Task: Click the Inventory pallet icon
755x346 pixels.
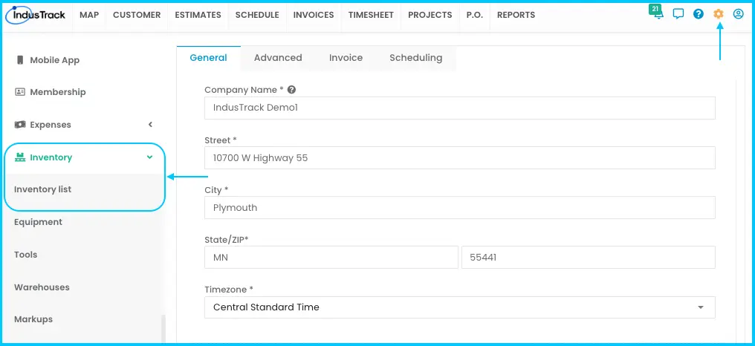Action: [x=20, y=157]
